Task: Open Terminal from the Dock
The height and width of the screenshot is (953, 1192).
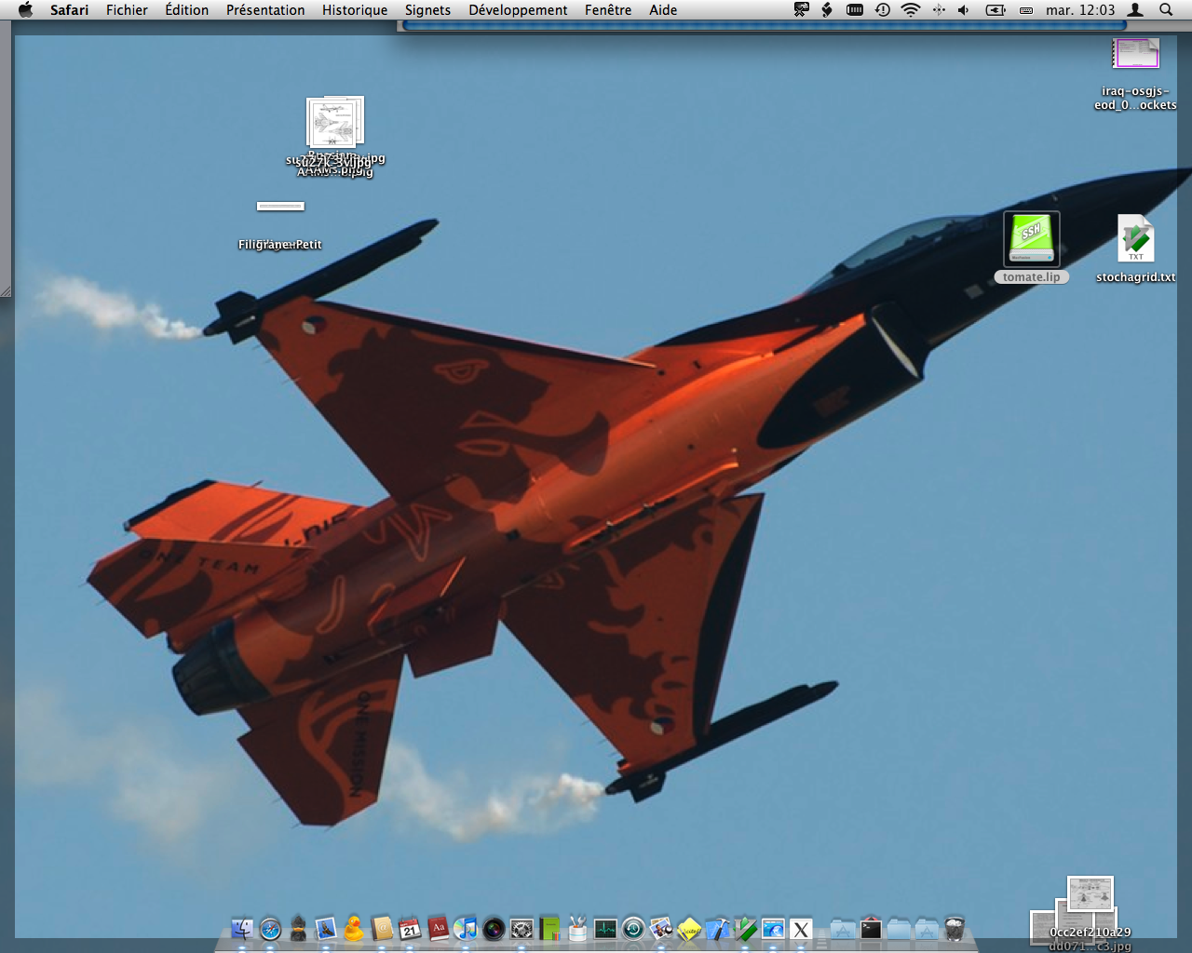Action: click(x=871, y=929)
